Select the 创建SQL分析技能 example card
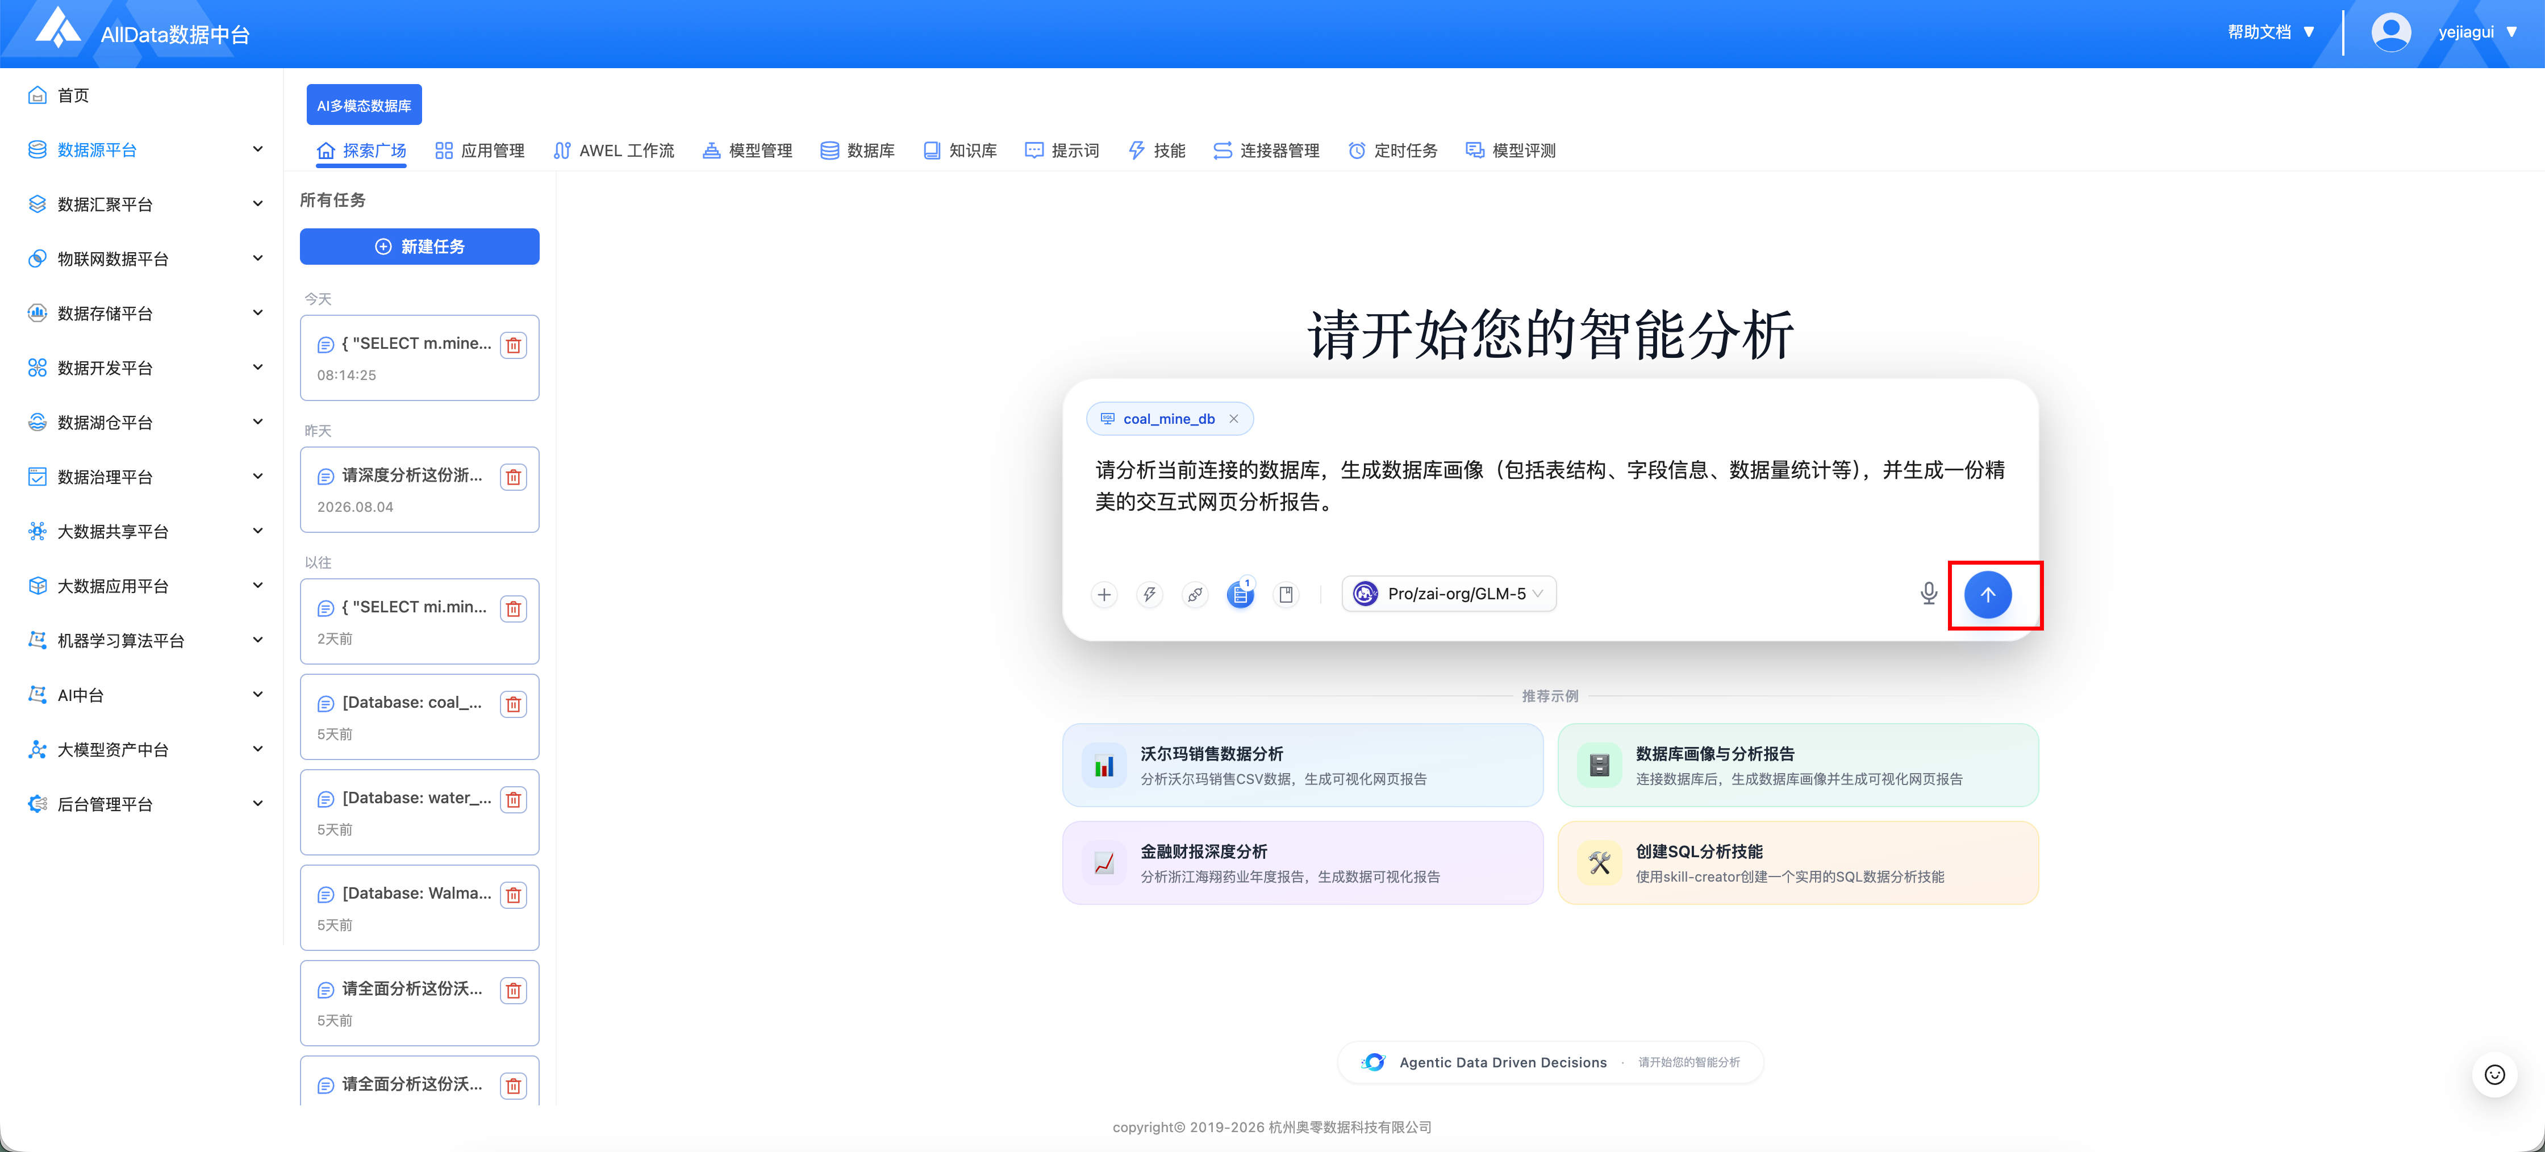2545x1152 pixels. coord(1798,863)
